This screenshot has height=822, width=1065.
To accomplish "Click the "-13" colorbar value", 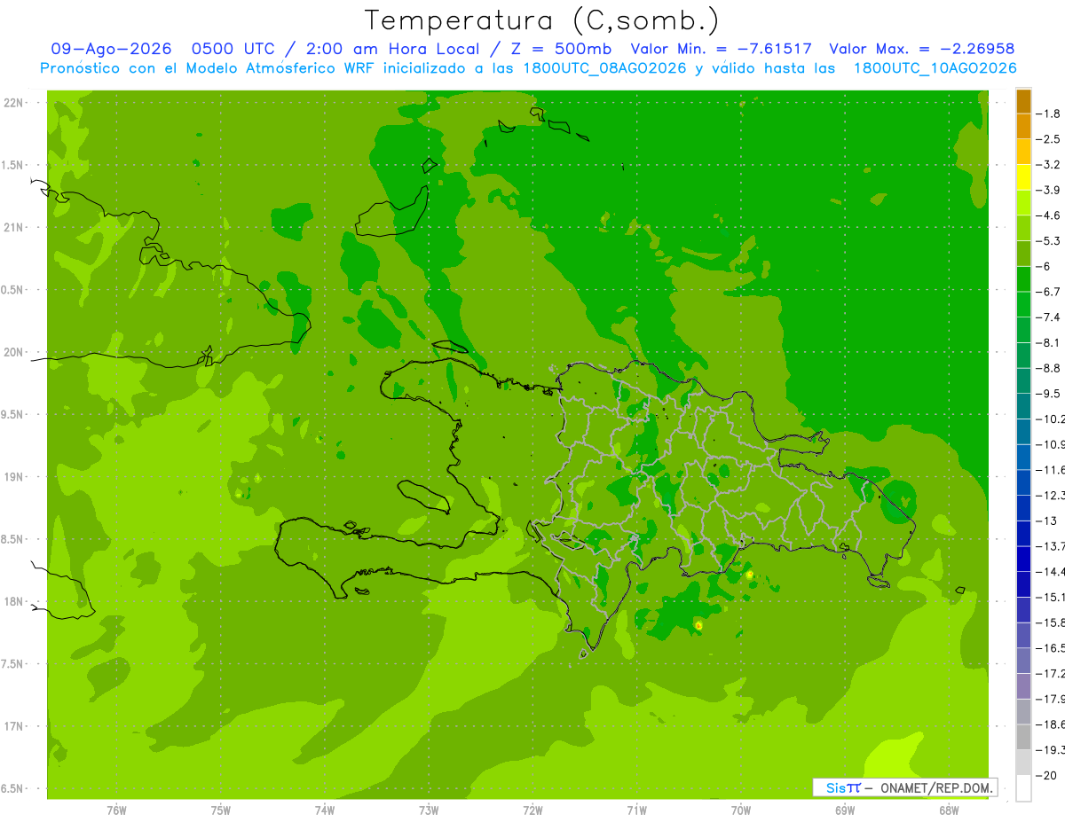I will 1046,521.
